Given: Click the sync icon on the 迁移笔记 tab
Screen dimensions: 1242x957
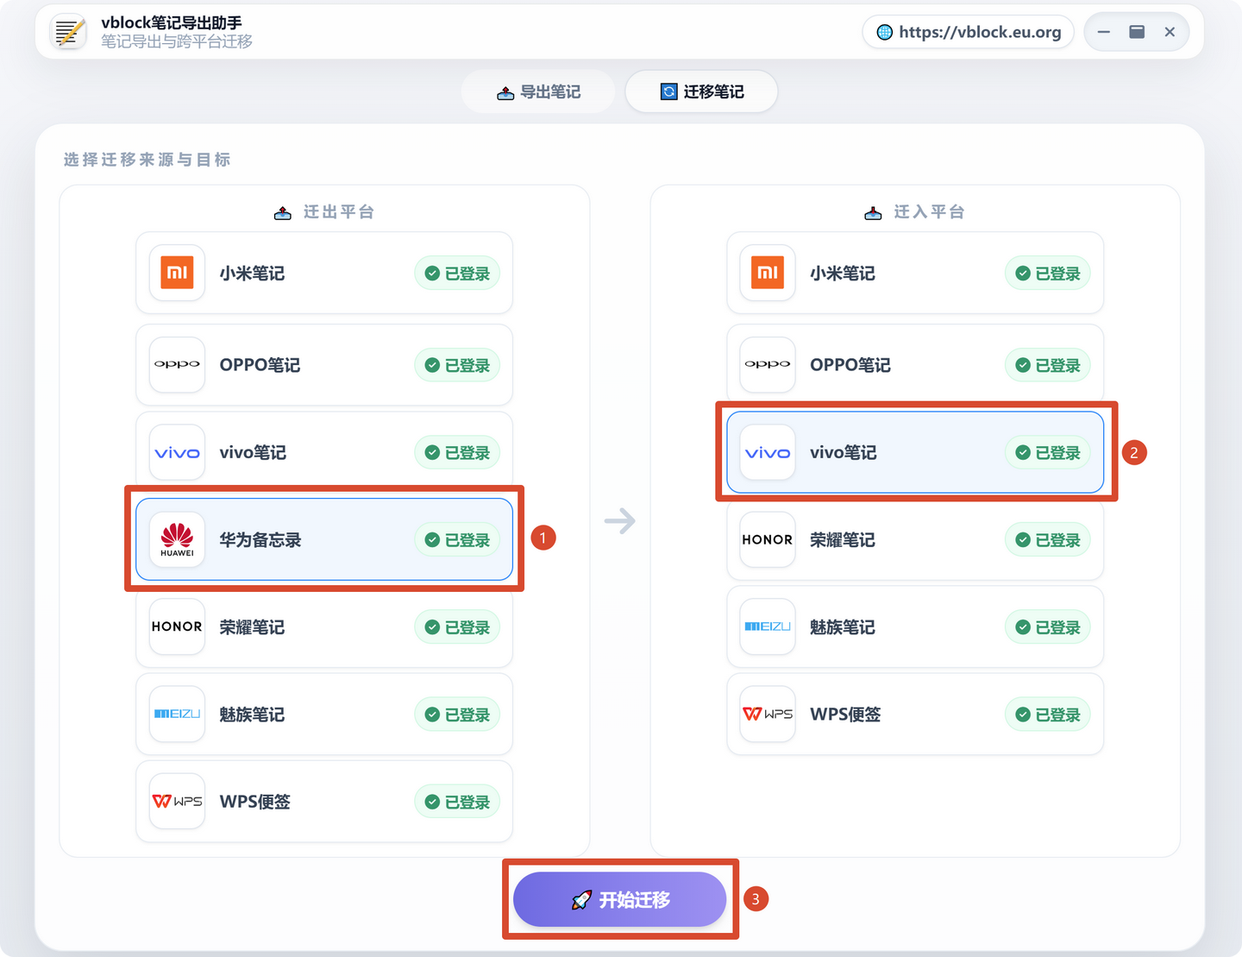Looking at the screenshot, I should point(668,91).
